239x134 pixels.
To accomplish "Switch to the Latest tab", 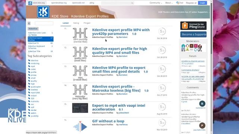I will (66, 23).
